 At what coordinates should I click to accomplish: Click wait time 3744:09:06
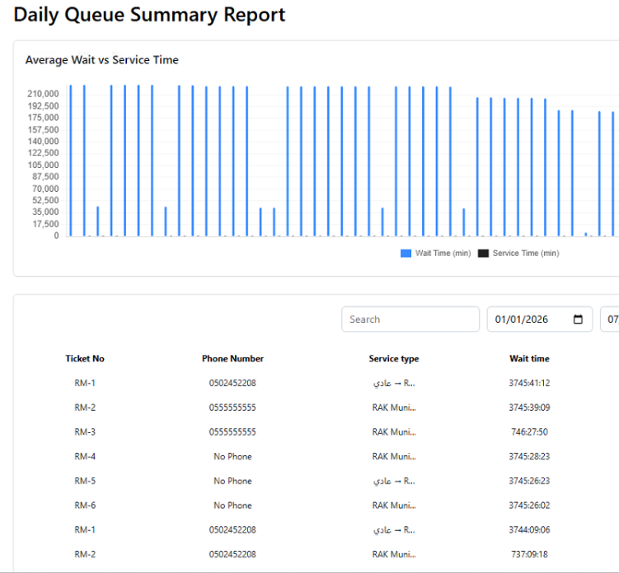529,529
